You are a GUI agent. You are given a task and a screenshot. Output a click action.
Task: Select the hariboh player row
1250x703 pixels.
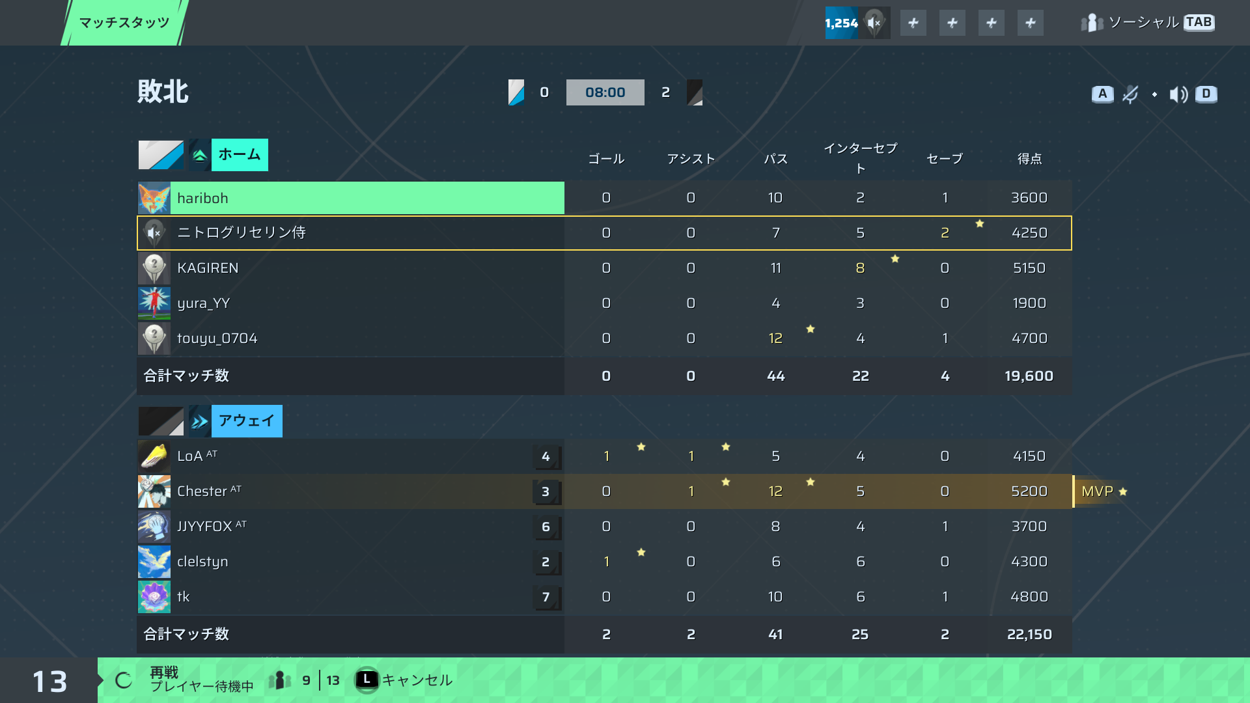[x=604, y=198]
